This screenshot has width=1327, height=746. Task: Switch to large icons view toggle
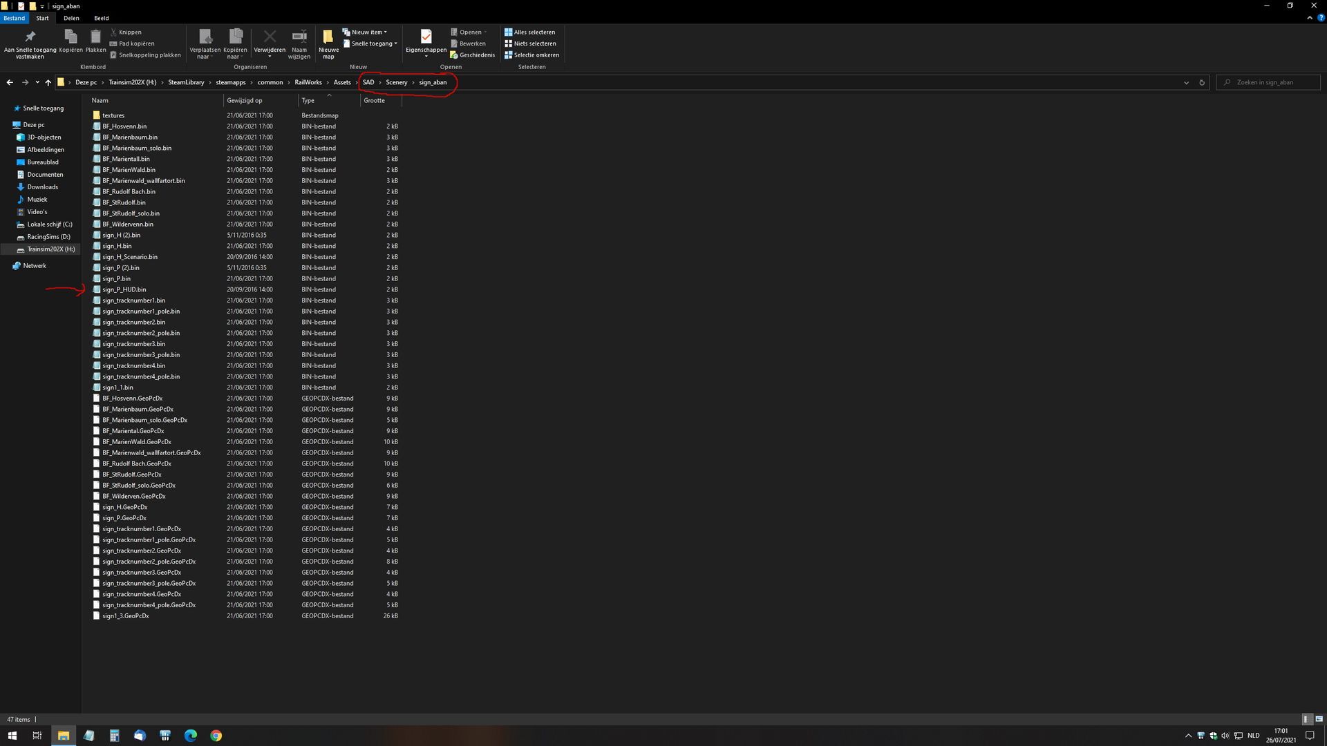1319,719
